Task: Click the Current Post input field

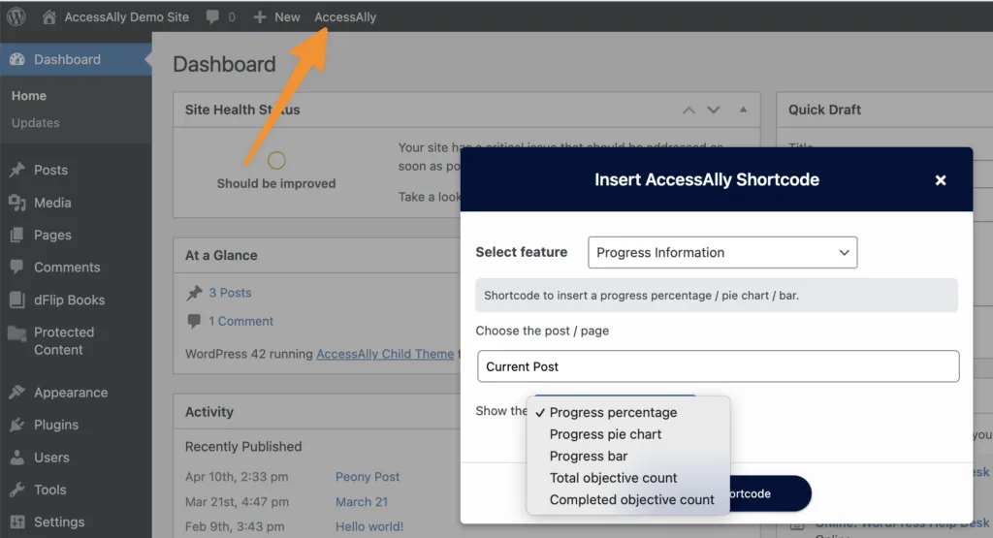Action: click(x=719, y=366)
